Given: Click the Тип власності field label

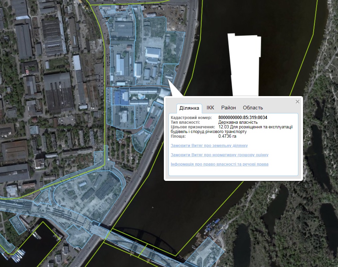Looking at the screenshot, I should [x=185, y=122].
